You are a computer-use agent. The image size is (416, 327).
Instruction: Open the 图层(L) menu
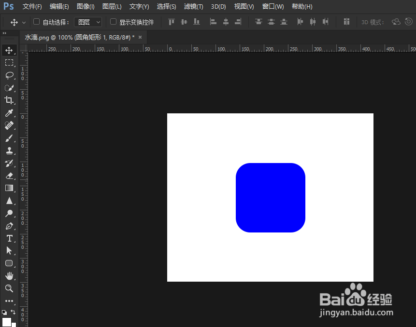[x=112, y=6]
